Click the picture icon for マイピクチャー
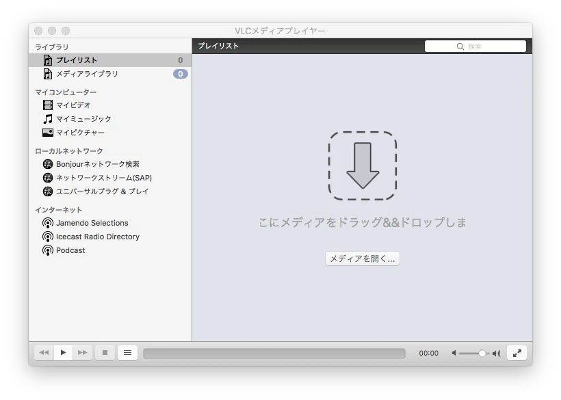This screenshot has height=400, width=561. (48, 133)
